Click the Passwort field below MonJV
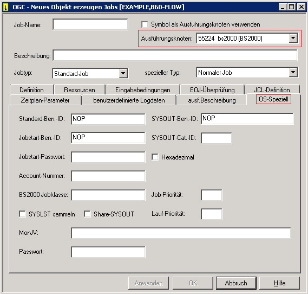Image resolution: width=308 pixels, height=294 pixels. click(108, 252)
